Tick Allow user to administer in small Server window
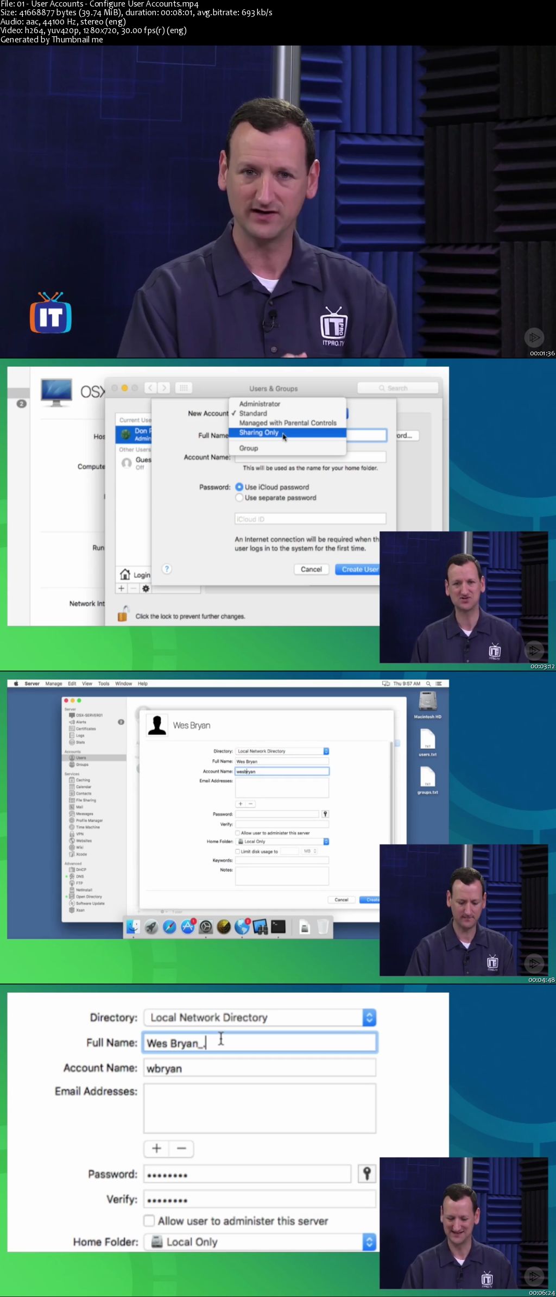 click(238, 833)
